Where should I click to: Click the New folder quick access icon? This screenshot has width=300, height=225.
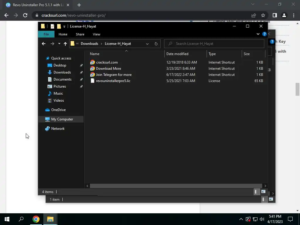pos(59,26)
